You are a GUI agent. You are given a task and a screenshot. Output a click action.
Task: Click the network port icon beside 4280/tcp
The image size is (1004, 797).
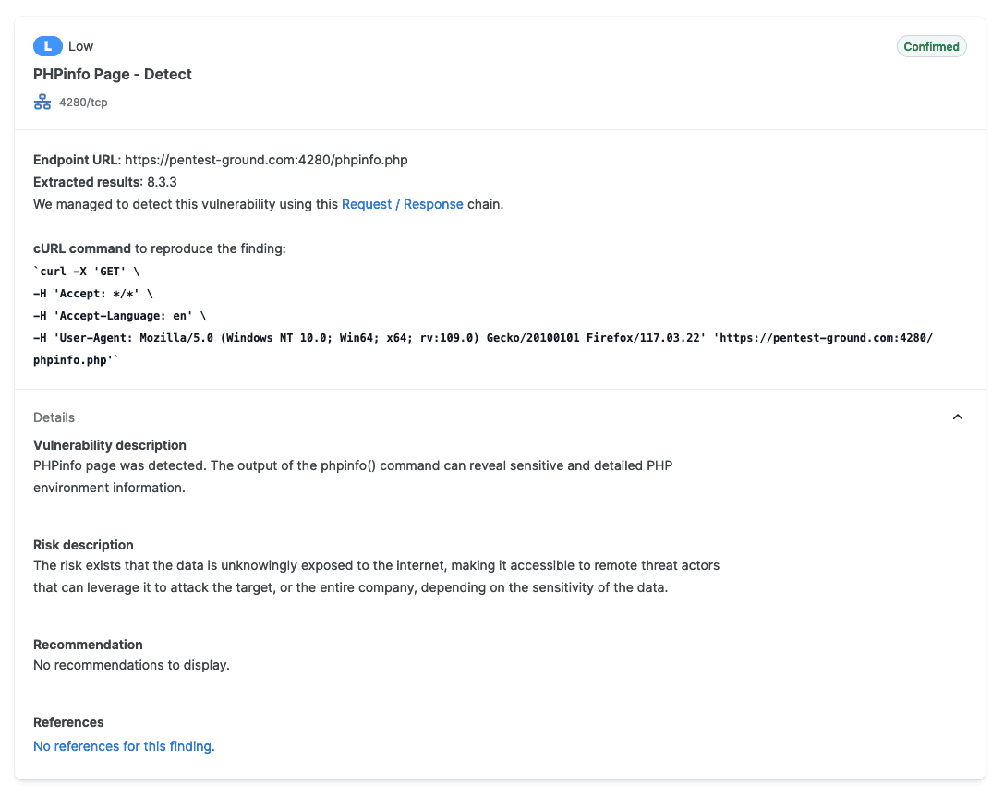point(42,103)
